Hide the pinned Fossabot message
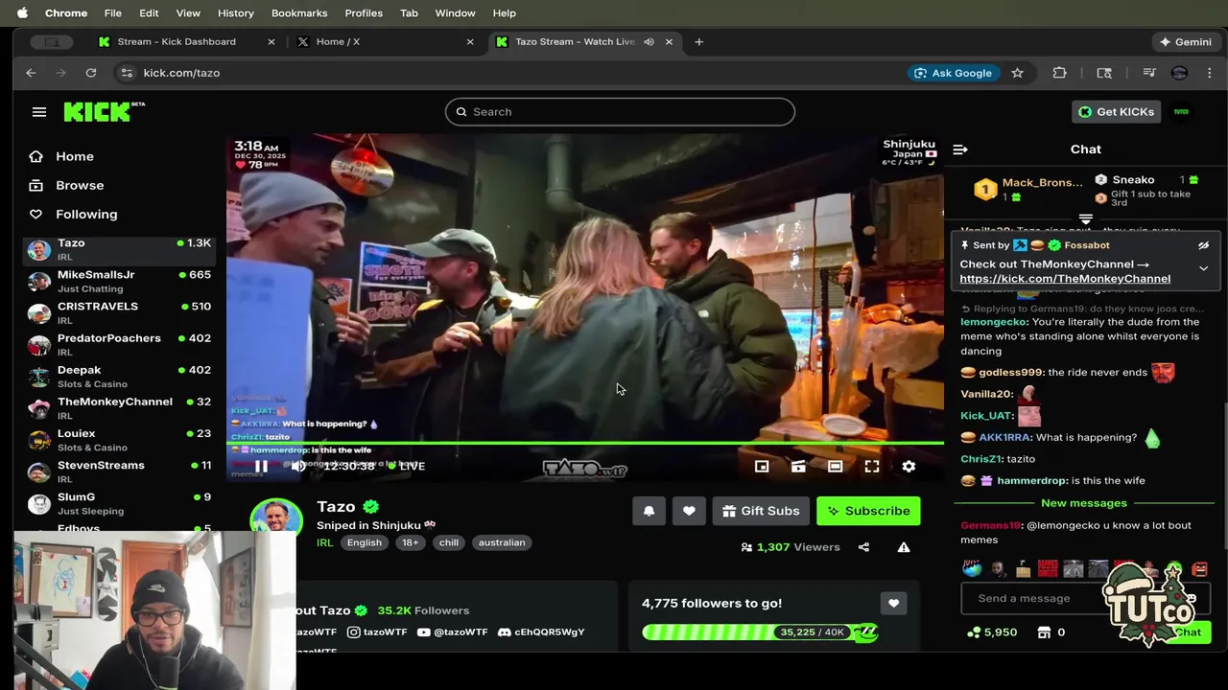Image resolution: width=1228 pixels, height=690 pixels. (1203, 245)
